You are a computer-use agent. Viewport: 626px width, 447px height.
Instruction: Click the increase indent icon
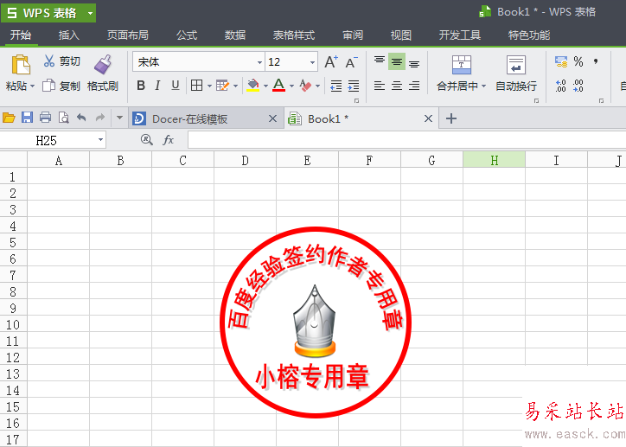(x=354, y=86)
